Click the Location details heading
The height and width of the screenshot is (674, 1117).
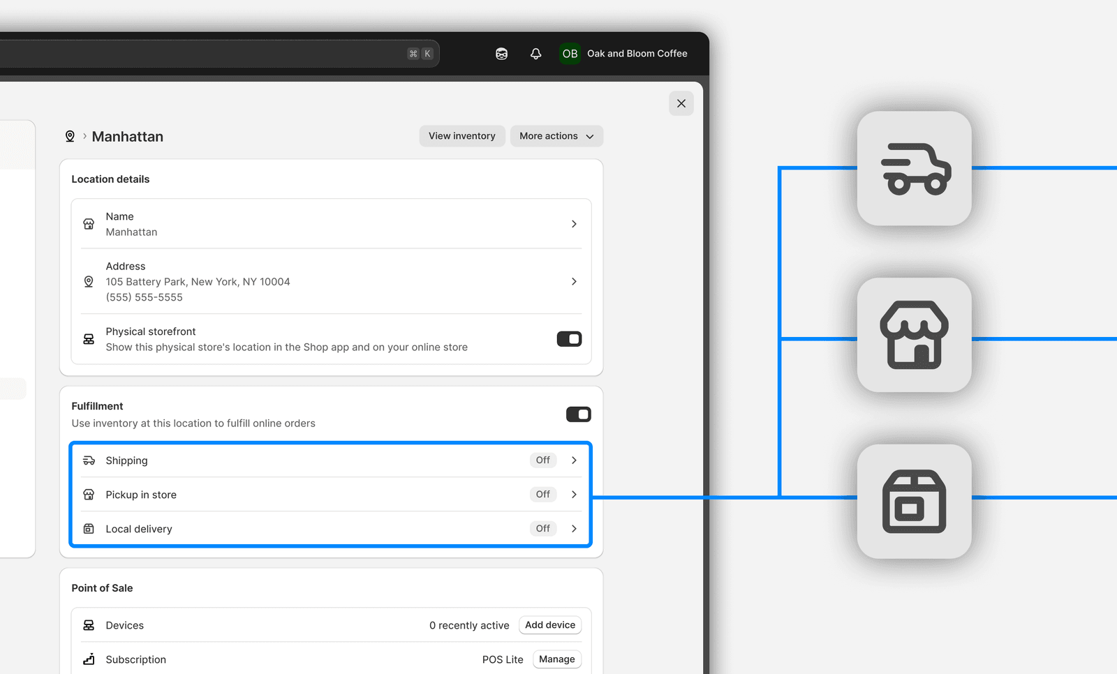(110, 179)
